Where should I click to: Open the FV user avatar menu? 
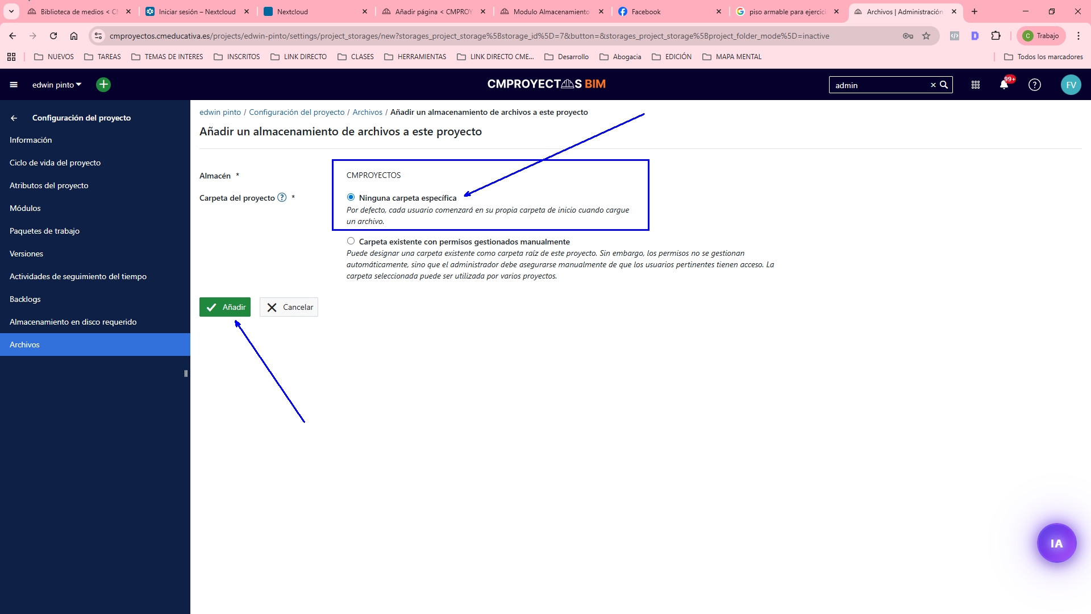[x=1071, y=85]
